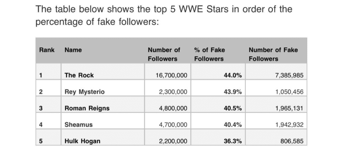The width and height of the screenshot is (343, 152).
Task: Select The Rock name cell
Action: click(x=79, y=75)
